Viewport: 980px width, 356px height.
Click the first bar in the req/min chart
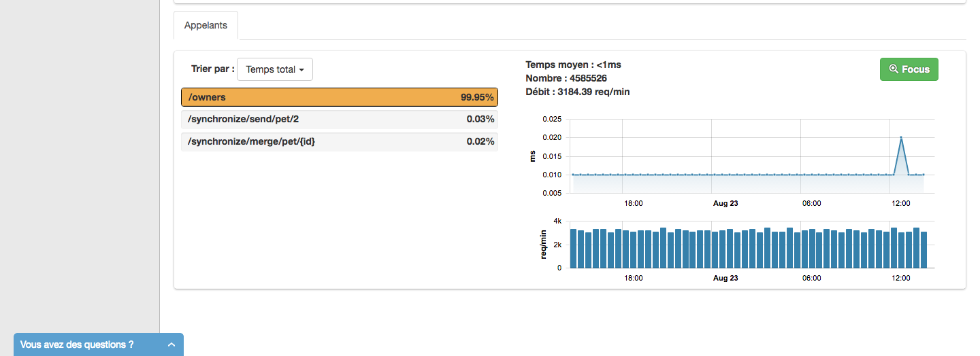pyautogui.click(x=573, y=249)
